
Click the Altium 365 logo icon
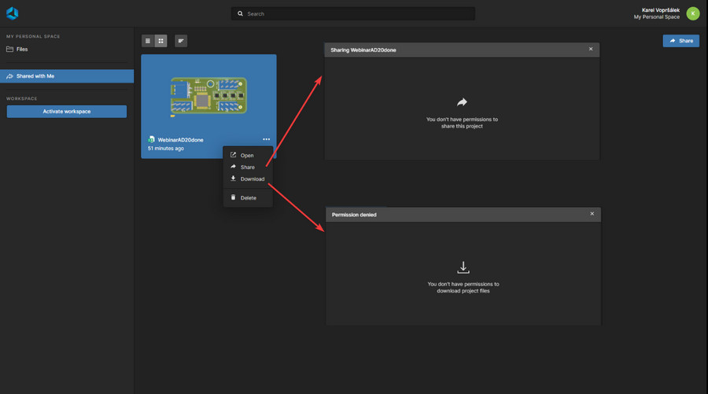click(12, 13)
